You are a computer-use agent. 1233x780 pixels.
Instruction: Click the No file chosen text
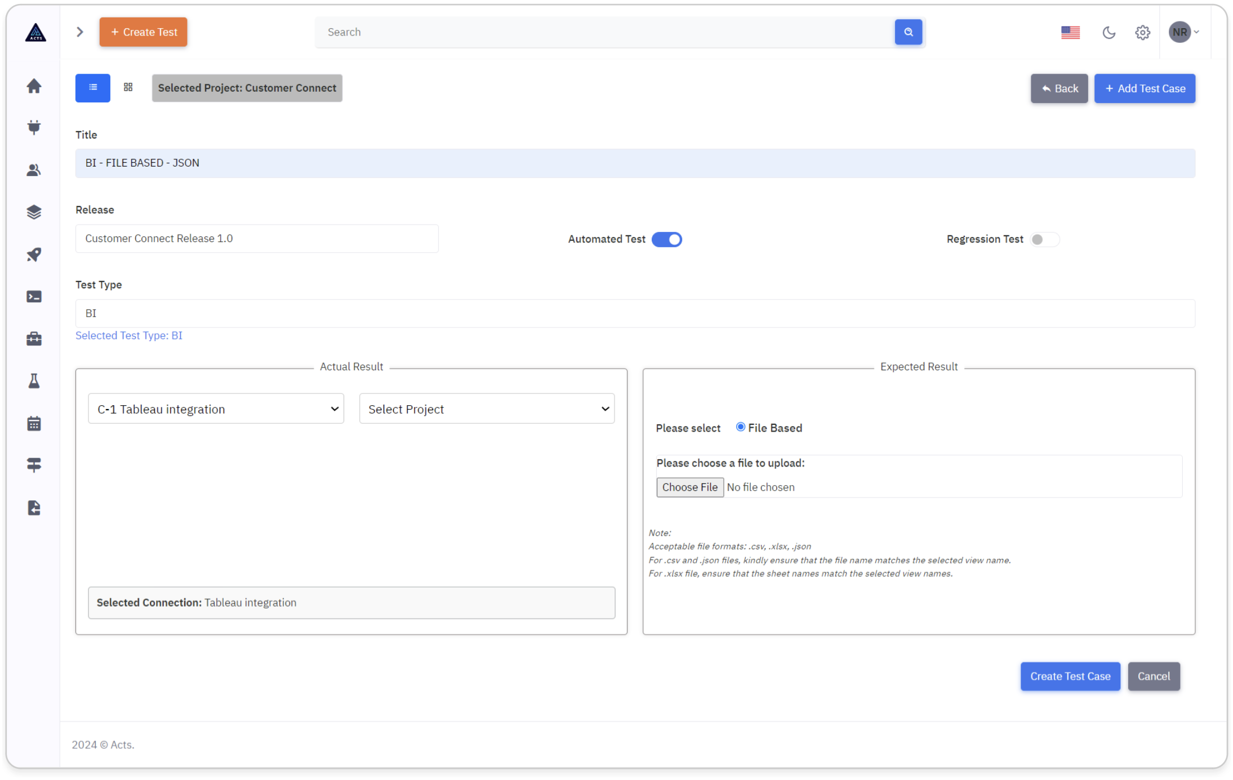pyautogui.click(x=760, y=487)
